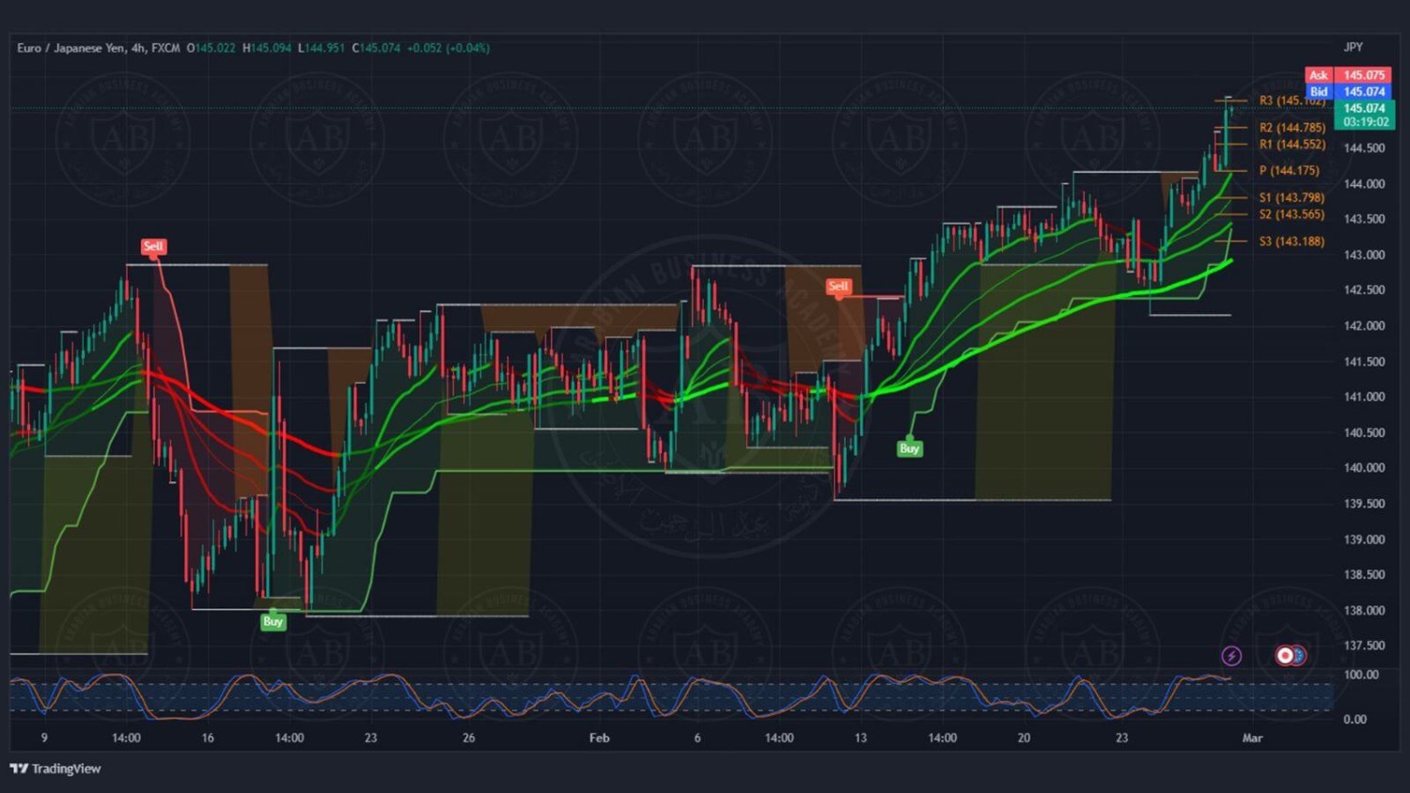Click the JPY currency label

(1353, 47)
